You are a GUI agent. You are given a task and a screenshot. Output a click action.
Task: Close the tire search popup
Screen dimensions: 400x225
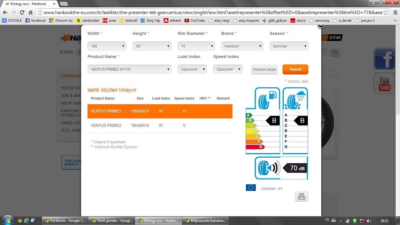321,25
